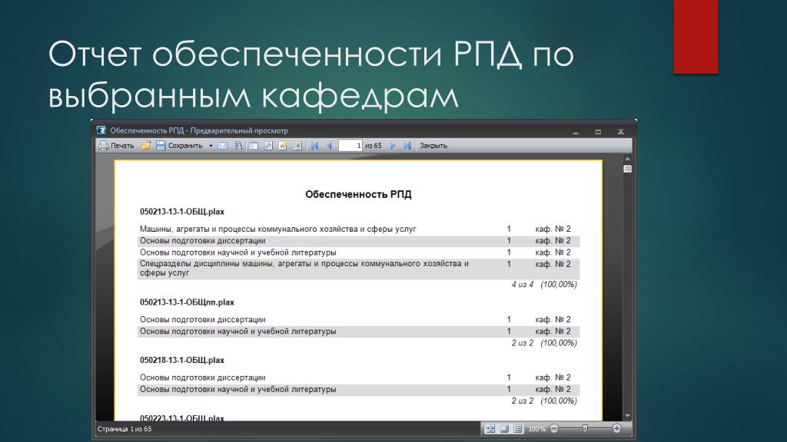Go to the first page
The height and width of the screenshot is (442, 787).
click(314, 146)
